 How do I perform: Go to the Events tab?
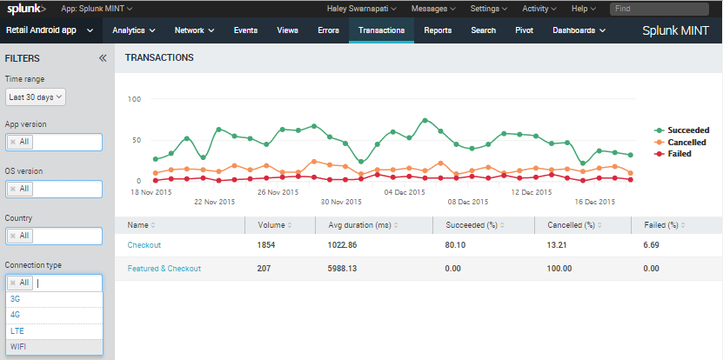245,30
